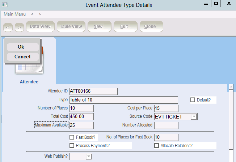Click the small back arrow beside Main Menu
This screenshot has height=162, width=236.
click(32, 14)
